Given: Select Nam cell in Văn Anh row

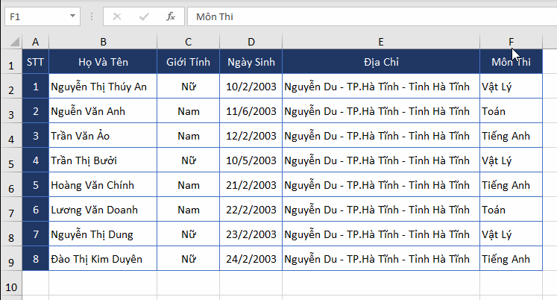Looking at the screenshot, I should click(188, 111).
